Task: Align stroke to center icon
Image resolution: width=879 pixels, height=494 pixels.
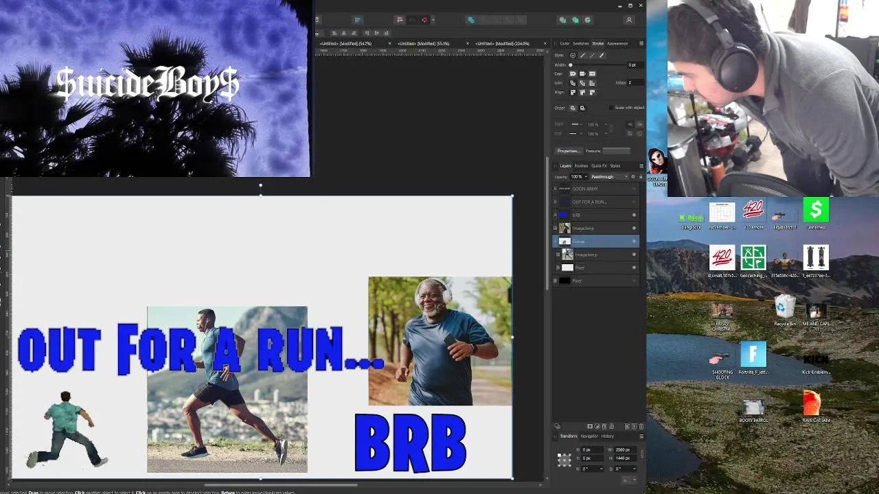Action: (573, 92)
